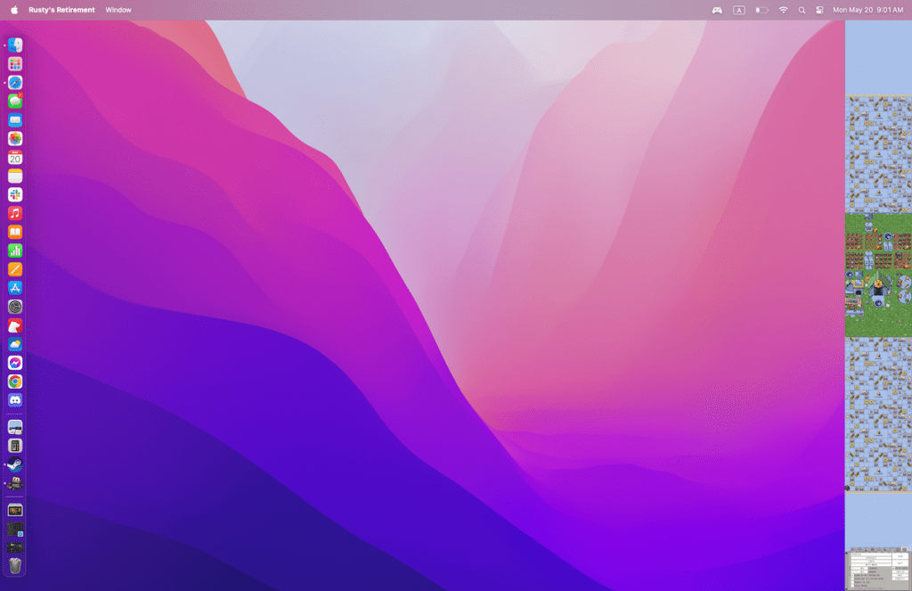This screenshot has height=591, width=912.
Task: Open the Window menu
Action: click(118, 10)
